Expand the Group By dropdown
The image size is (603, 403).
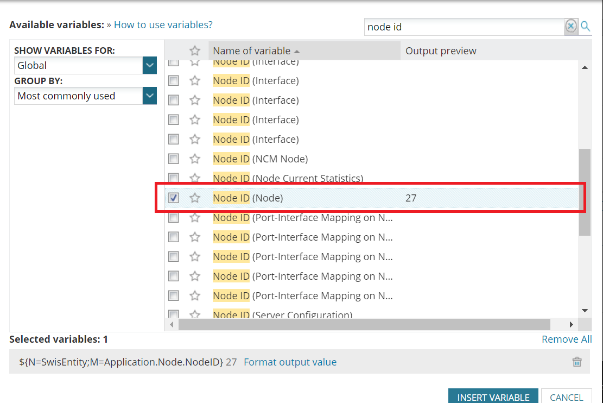coord(149,96)
